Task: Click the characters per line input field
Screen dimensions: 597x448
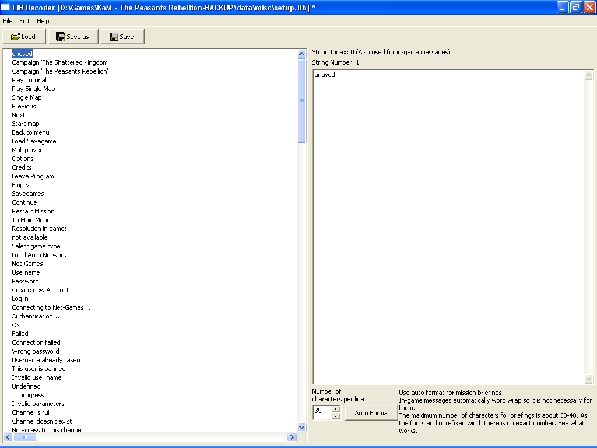Action: click(321, 412)
